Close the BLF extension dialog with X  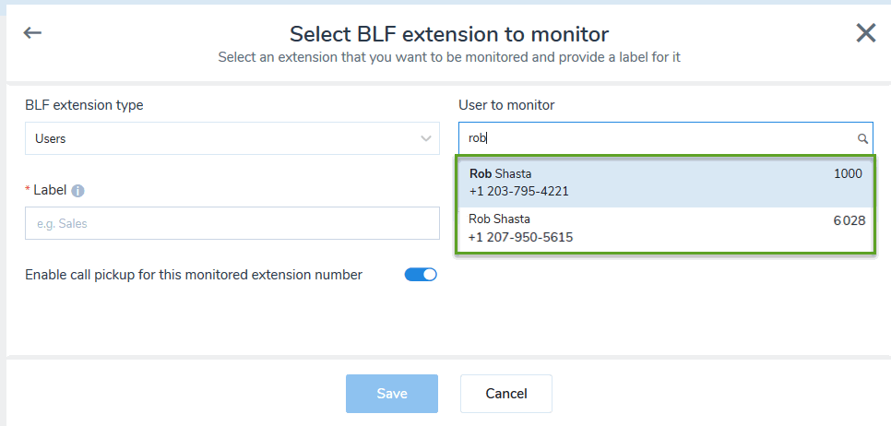[x=866, y=33]
